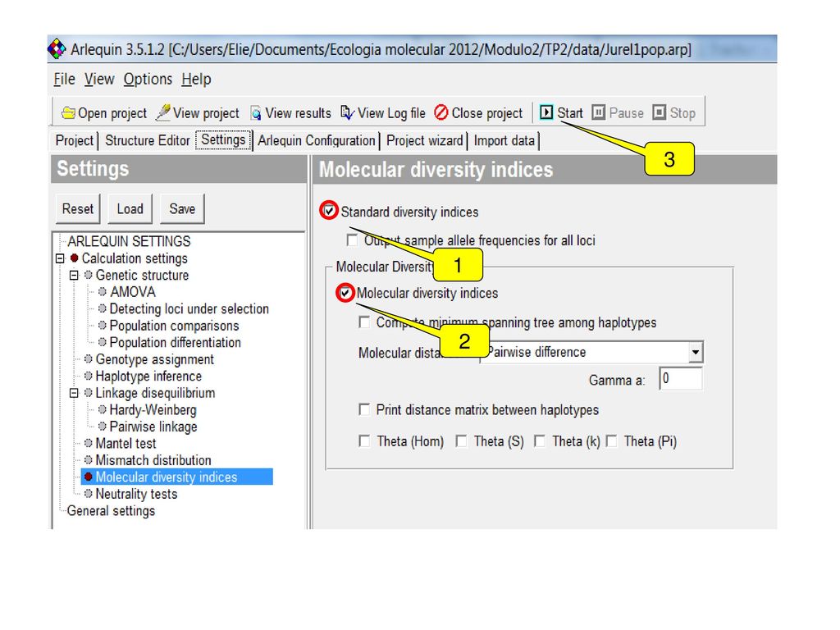The width and height of the screenshot is (840, 630).
Task: Click the gear bullet next to Neutrality tests
Action: (89, 493)
